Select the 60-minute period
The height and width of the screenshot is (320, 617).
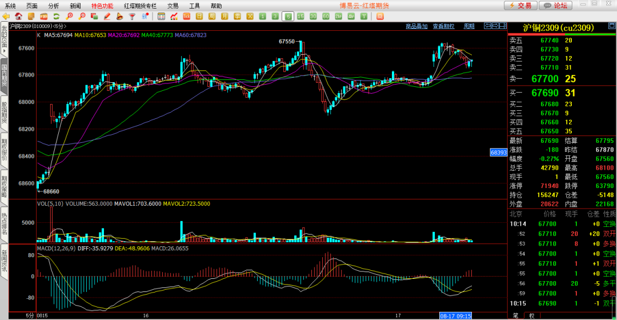click(x=326, y=16)
